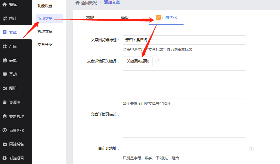The height and width of the screenshot is (164, 280).
Task: Focus the 文章详情页描述 text area
Action: pos(184,124)
